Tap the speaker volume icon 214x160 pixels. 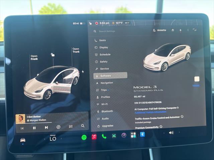coord(171,133)
